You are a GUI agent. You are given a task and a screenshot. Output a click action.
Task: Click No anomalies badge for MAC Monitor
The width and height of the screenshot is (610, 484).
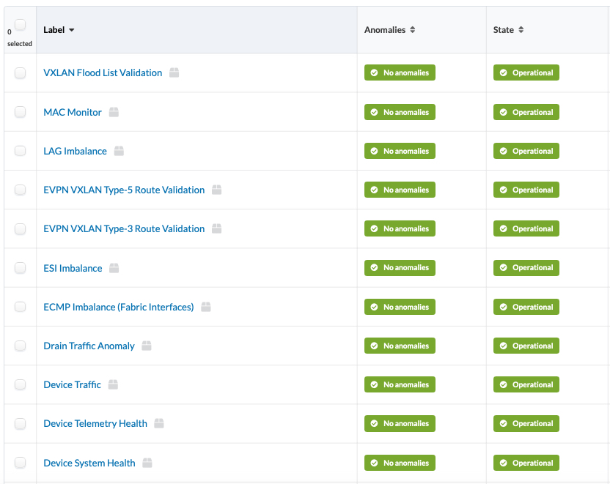(400, 112)
